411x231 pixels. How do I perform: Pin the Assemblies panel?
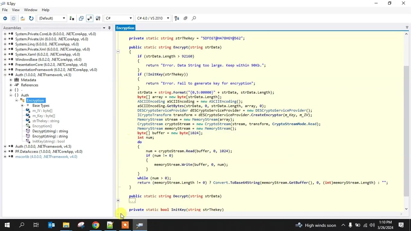[x=109, y=28]
